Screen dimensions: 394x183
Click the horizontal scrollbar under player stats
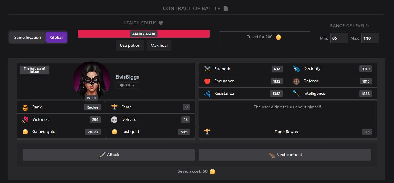91,139
